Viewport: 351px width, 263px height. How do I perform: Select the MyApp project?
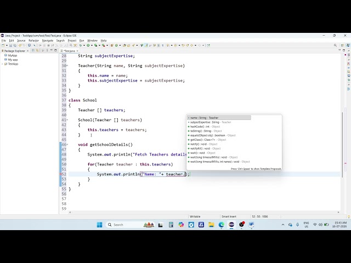(12, 55)
